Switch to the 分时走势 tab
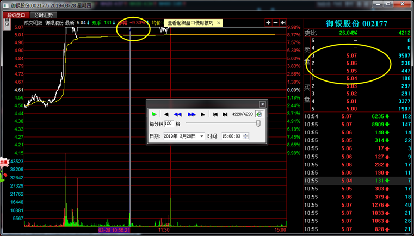 click(x=44, y=15)
